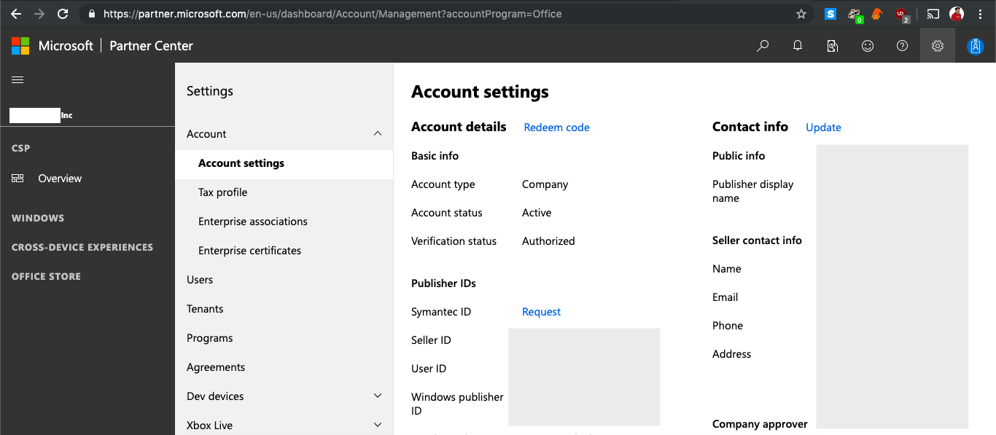
Task: Expand the Dev devices section
Action: (x=377, y=396)
